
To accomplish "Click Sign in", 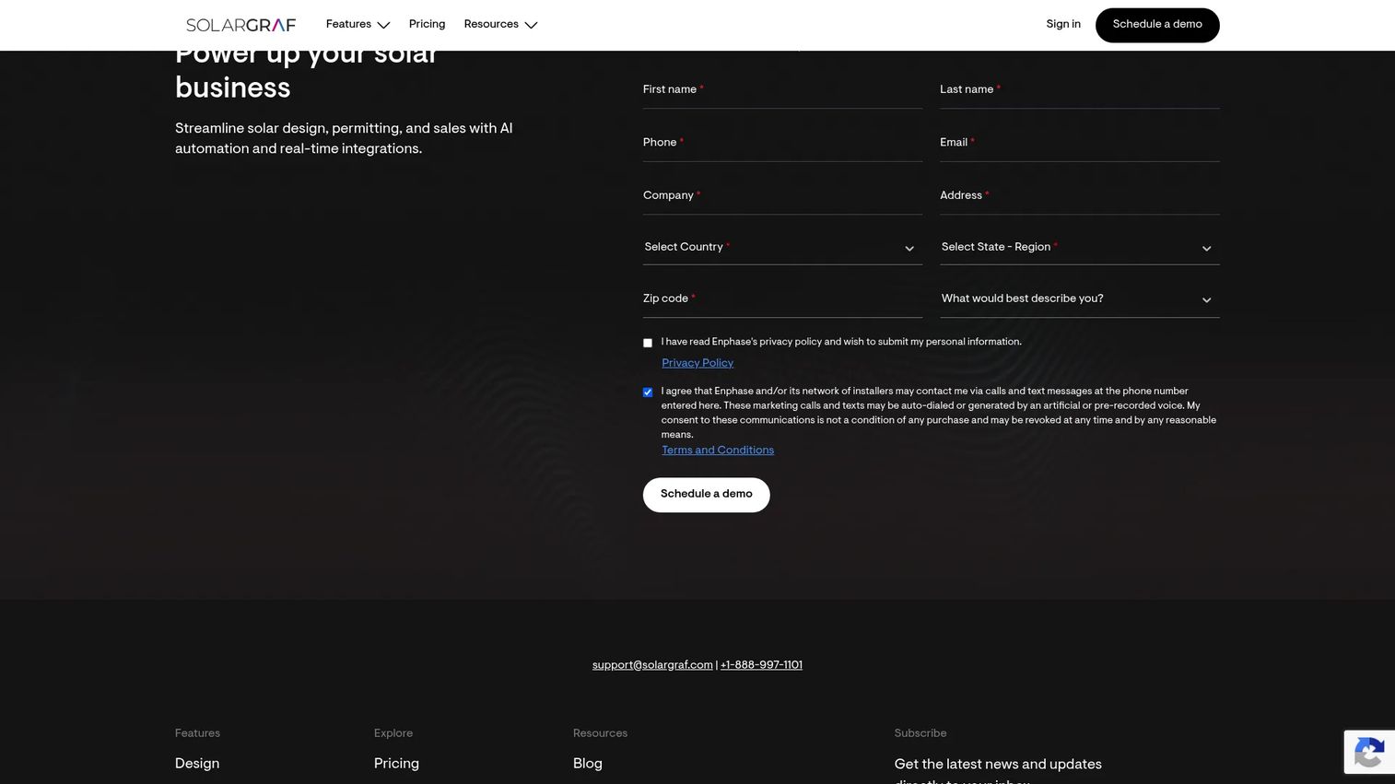I will (1063, 25).
